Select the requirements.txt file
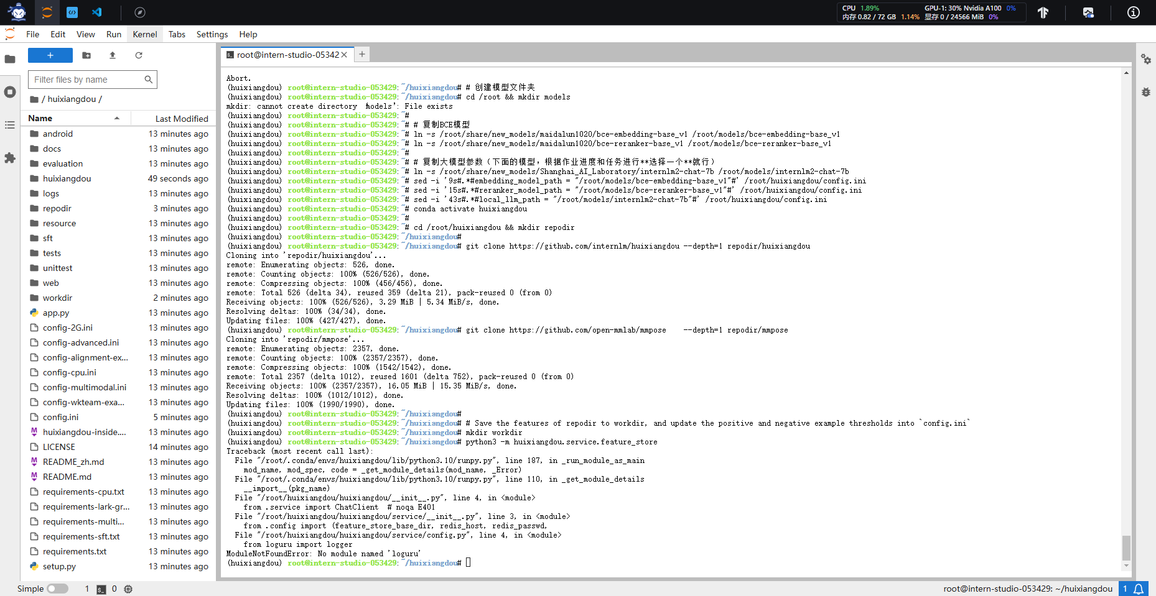 [x=119, y=551]
